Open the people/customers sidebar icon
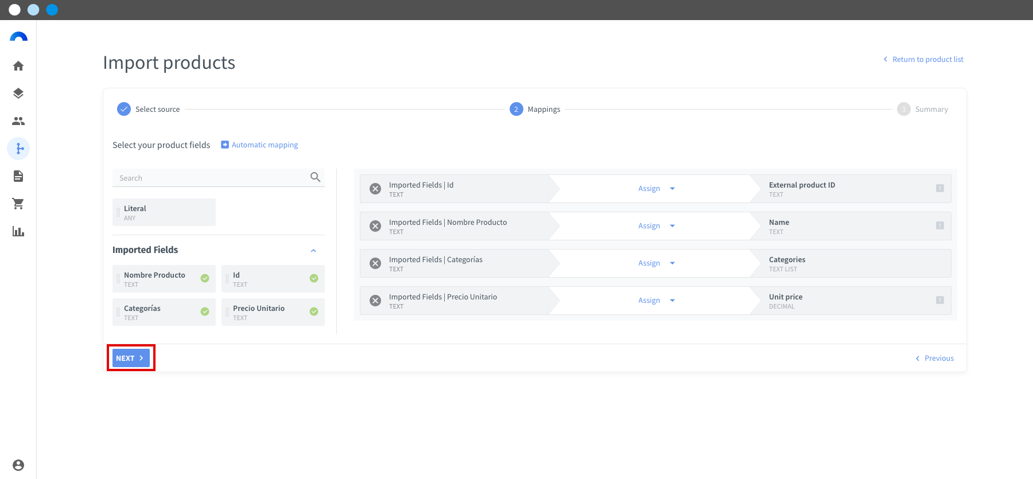 coord(18,121)
